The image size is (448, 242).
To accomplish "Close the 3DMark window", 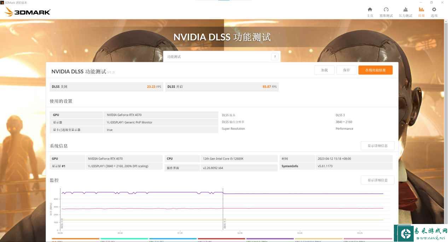I will click(x=442, y=2).
